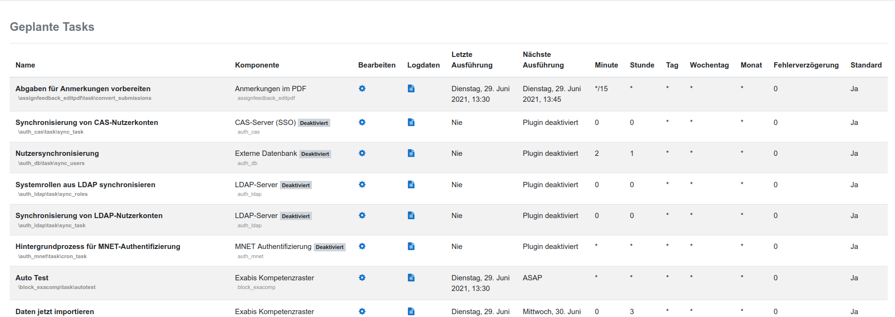The width and height of the screenshot is (895, 317).
Task: Edit Synchronisierung von LDAP-Nutzerkonten task
Action: pos(362,216)
